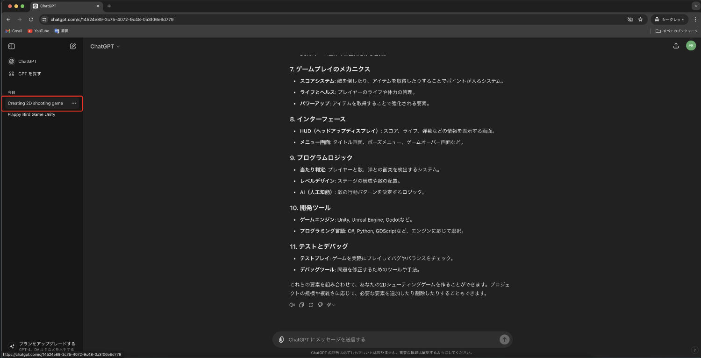Copy the response with the copy icon
Image resolution: width=701 pixels, height=358 pixels.
point(301,305)
